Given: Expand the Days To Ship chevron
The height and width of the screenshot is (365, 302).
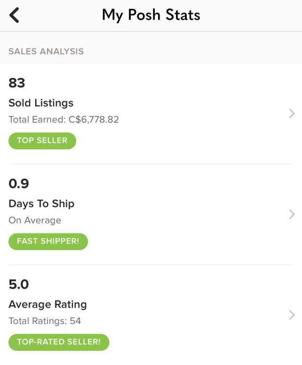Looking at the screenshot, I should tap(292, 214).
